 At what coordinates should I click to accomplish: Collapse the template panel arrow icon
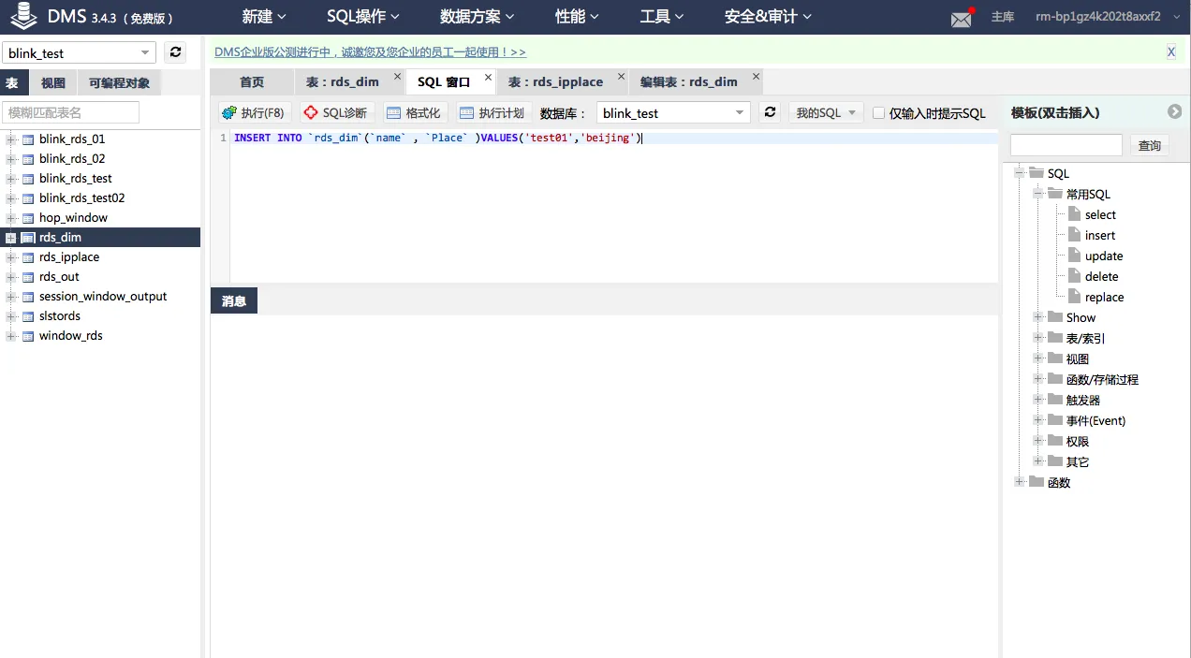pyautogui.click(x=1174, y=111)
